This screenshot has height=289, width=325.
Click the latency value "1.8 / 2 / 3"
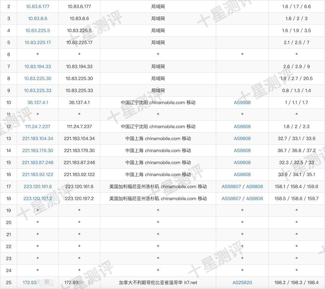(296, 18)
